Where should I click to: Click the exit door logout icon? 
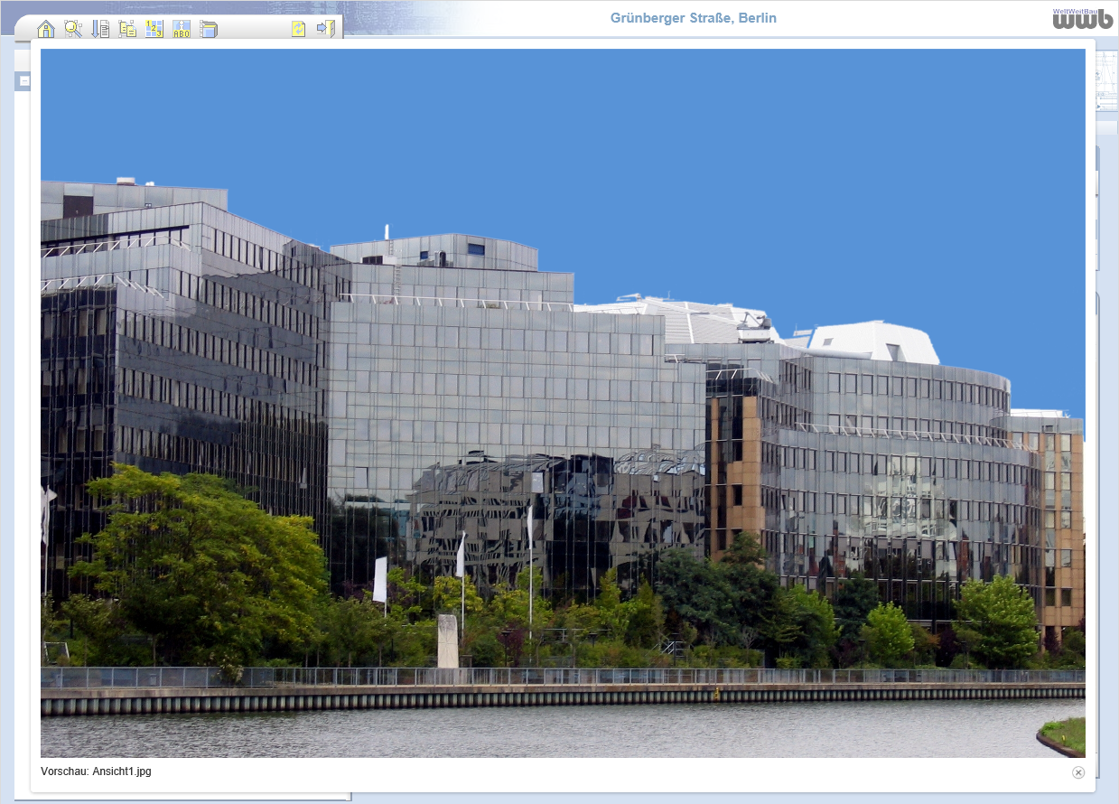pyautogui.click(x=325, y=29)
